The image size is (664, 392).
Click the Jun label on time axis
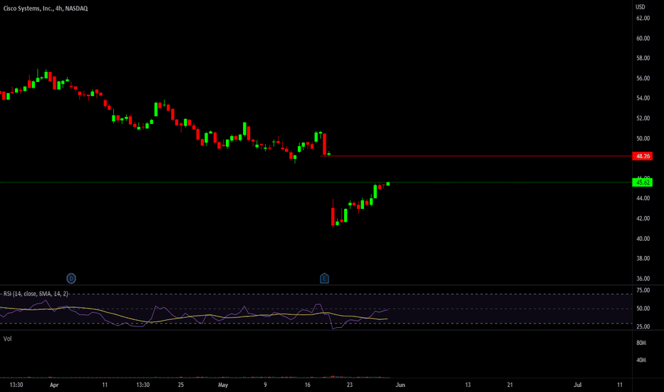click(400, 385)
